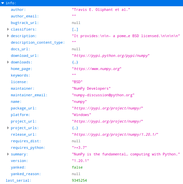Expand the classifiers array
Viewport: 183px width, 184px height.
point(8,29)
